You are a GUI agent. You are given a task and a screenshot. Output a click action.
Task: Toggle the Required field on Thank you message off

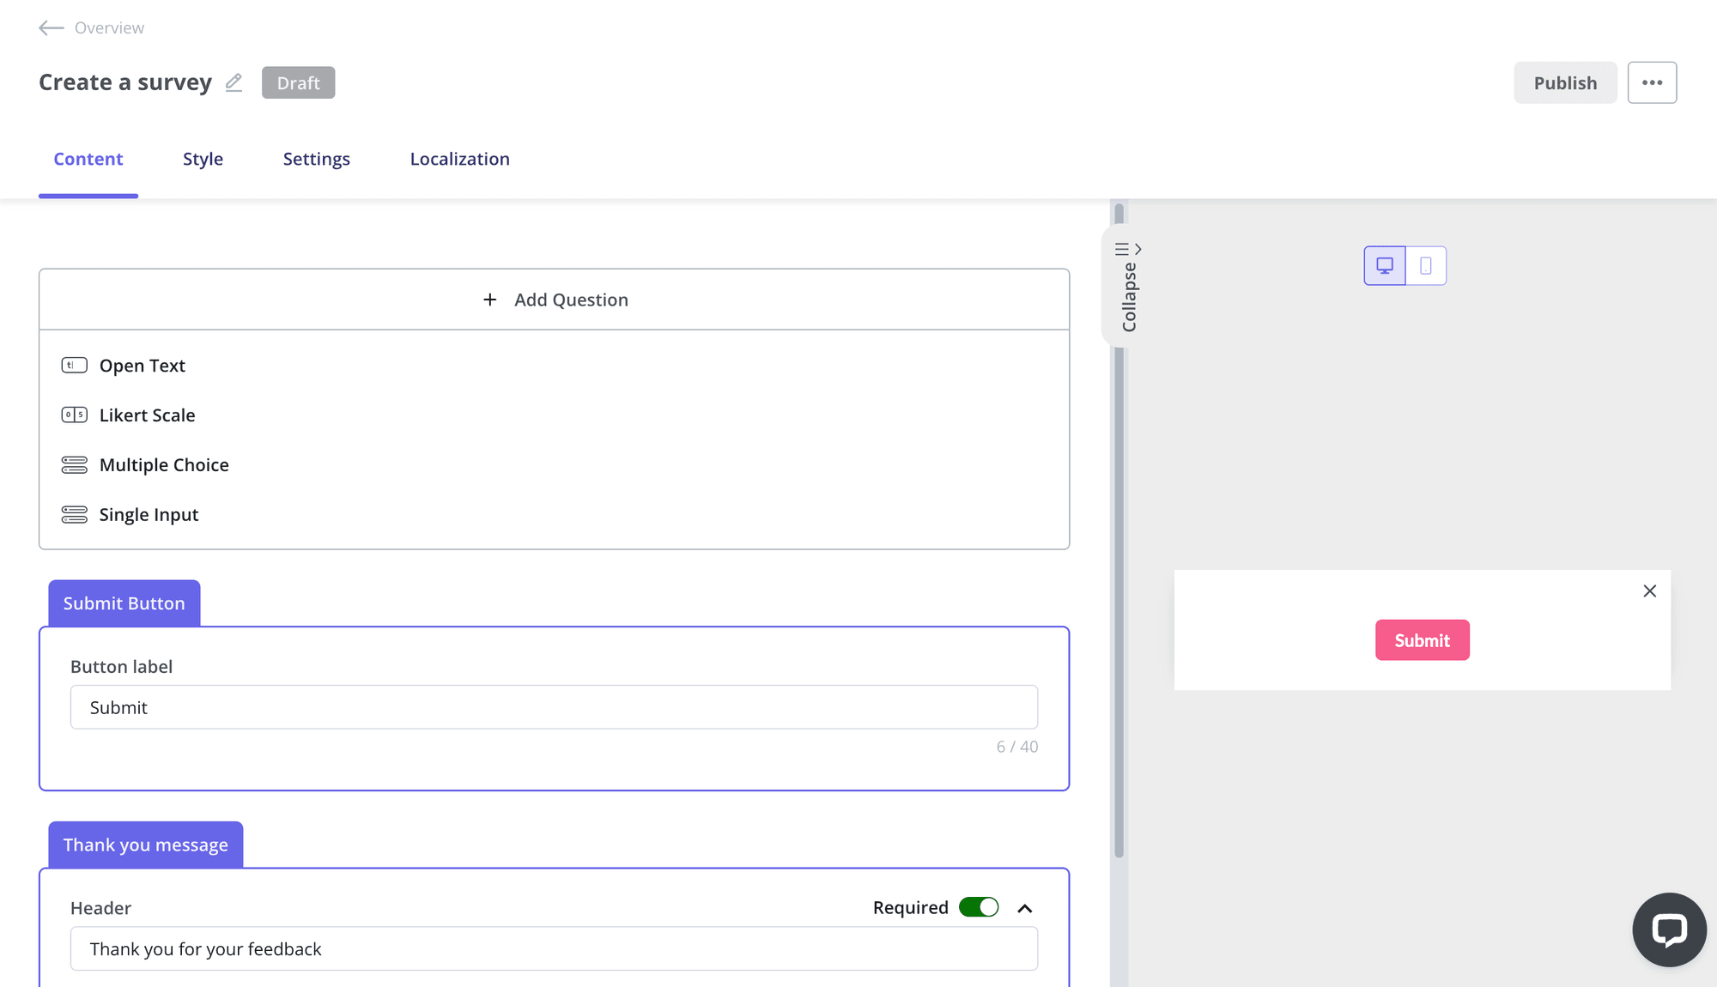(x=978, y=907)
